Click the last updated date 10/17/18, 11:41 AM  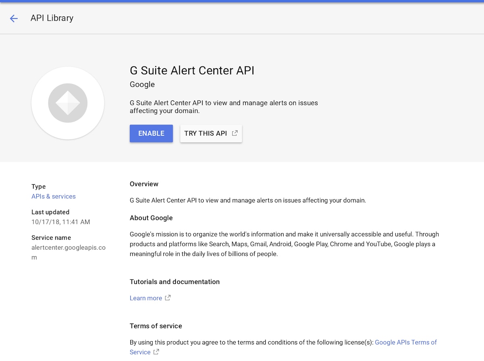(60, 222)
